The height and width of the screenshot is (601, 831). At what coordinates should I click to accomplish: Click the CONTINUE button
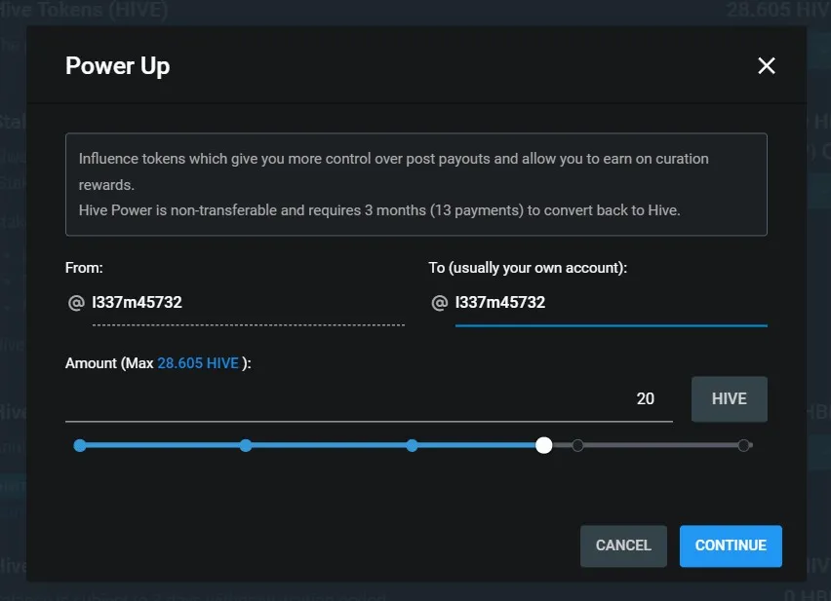tap(731, 545)
